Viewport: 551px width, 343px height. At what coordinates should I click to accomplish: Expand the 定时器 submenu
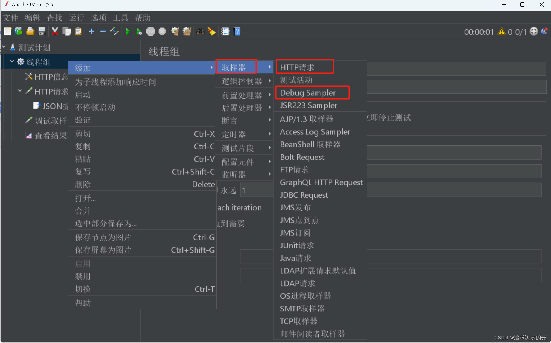(x=244, y=134)
